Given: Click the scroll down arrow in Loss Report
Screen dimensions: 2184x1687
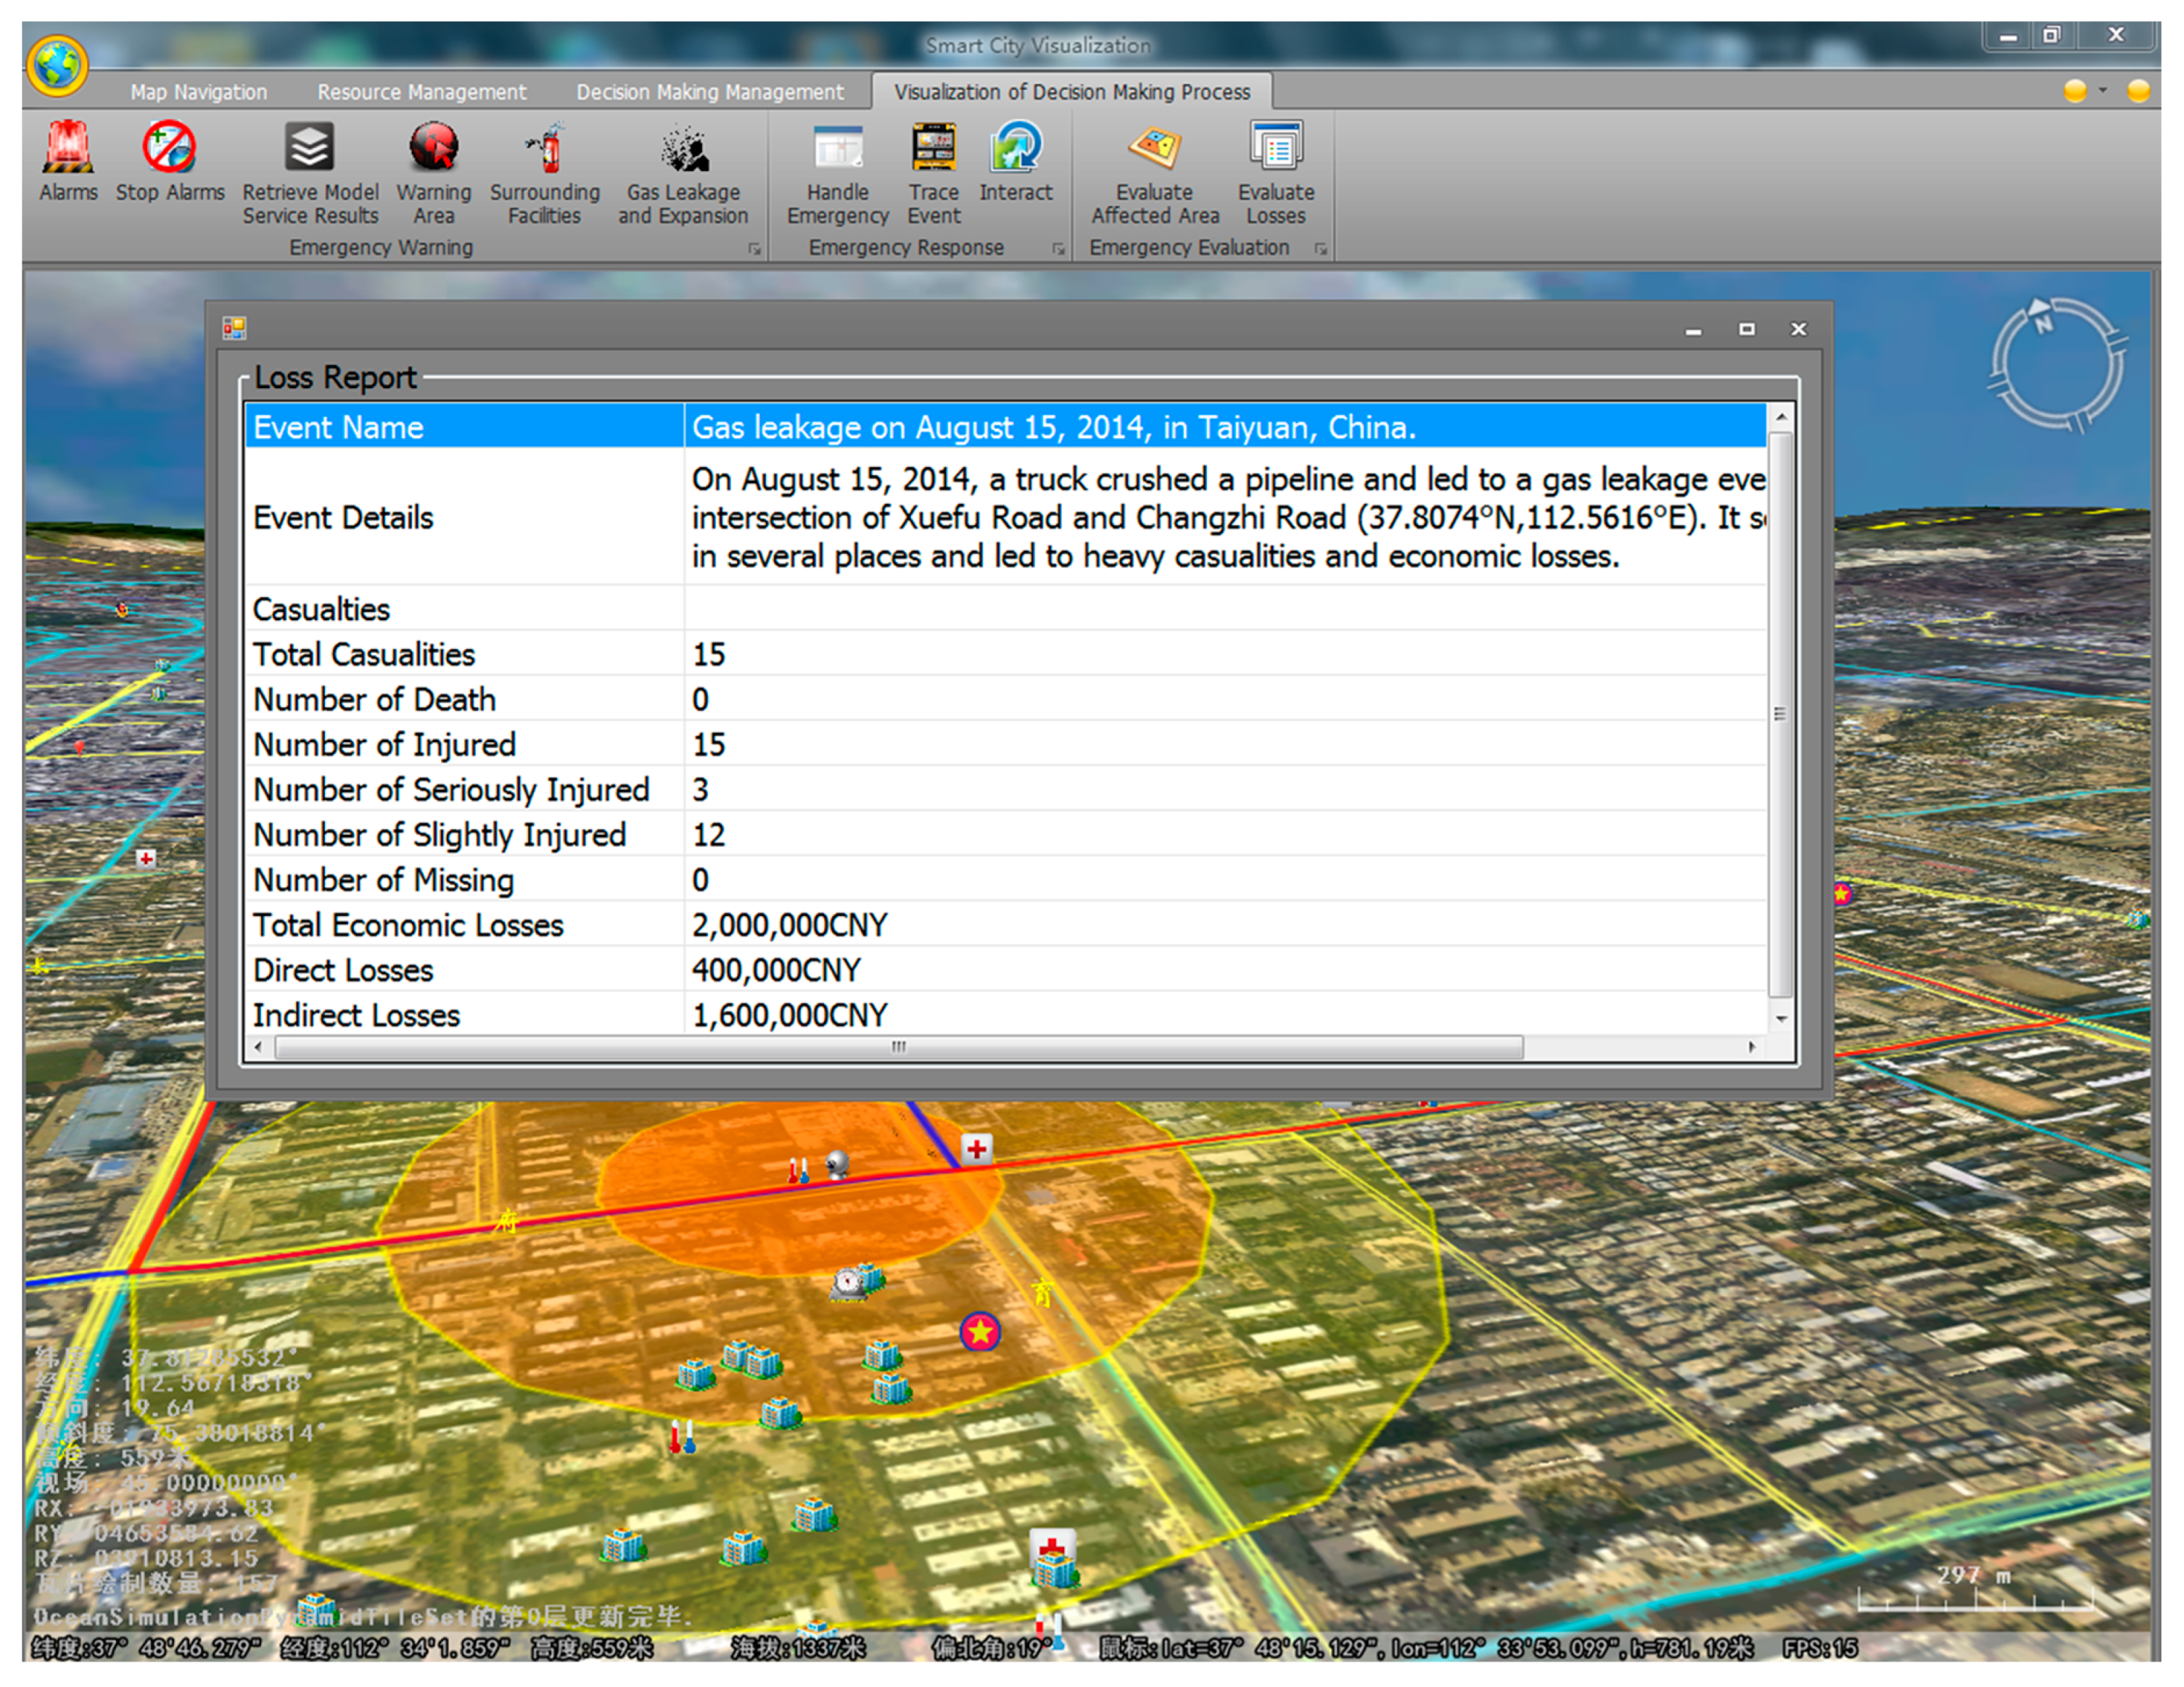Looking at the screenshot, I should coord(1780,1019).
